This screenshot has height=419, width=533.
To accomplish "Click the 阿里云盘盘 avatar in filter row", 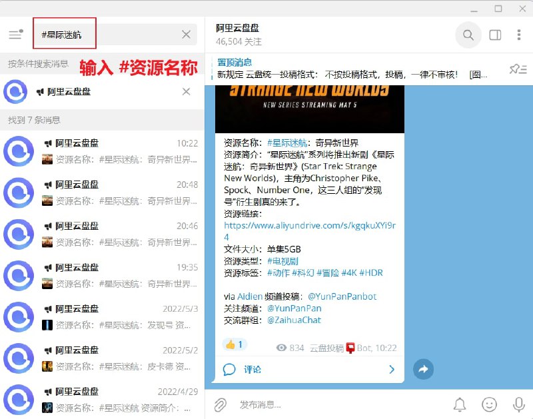I will [15, 91].
